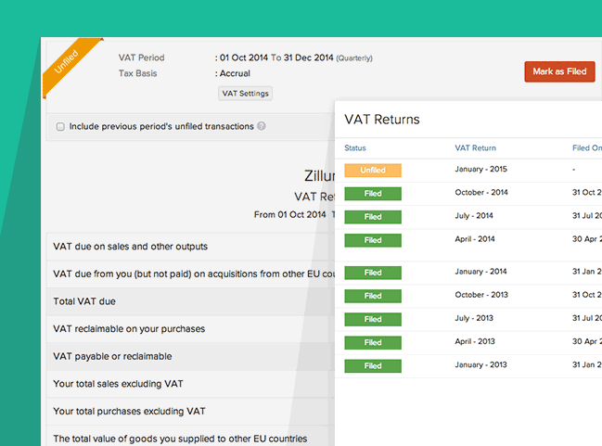
Task: Click the Filed badge for January - 2014
Action: [x=373, y=273]
